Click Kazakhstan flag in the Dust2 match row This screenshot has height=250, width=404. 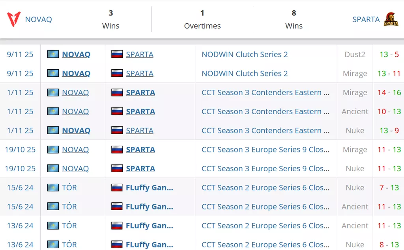click(53, 54)
